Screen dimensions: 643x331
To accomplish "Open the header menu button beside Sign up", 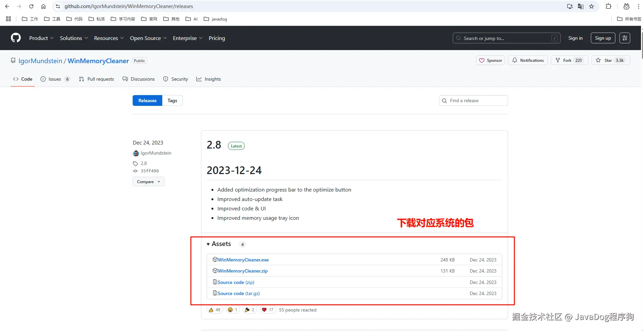I will click(x=625, y=38).
